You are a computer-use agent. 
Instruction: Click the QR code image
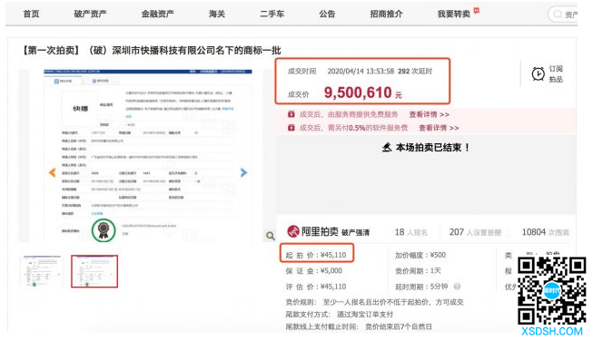click(x=552, y=291)
